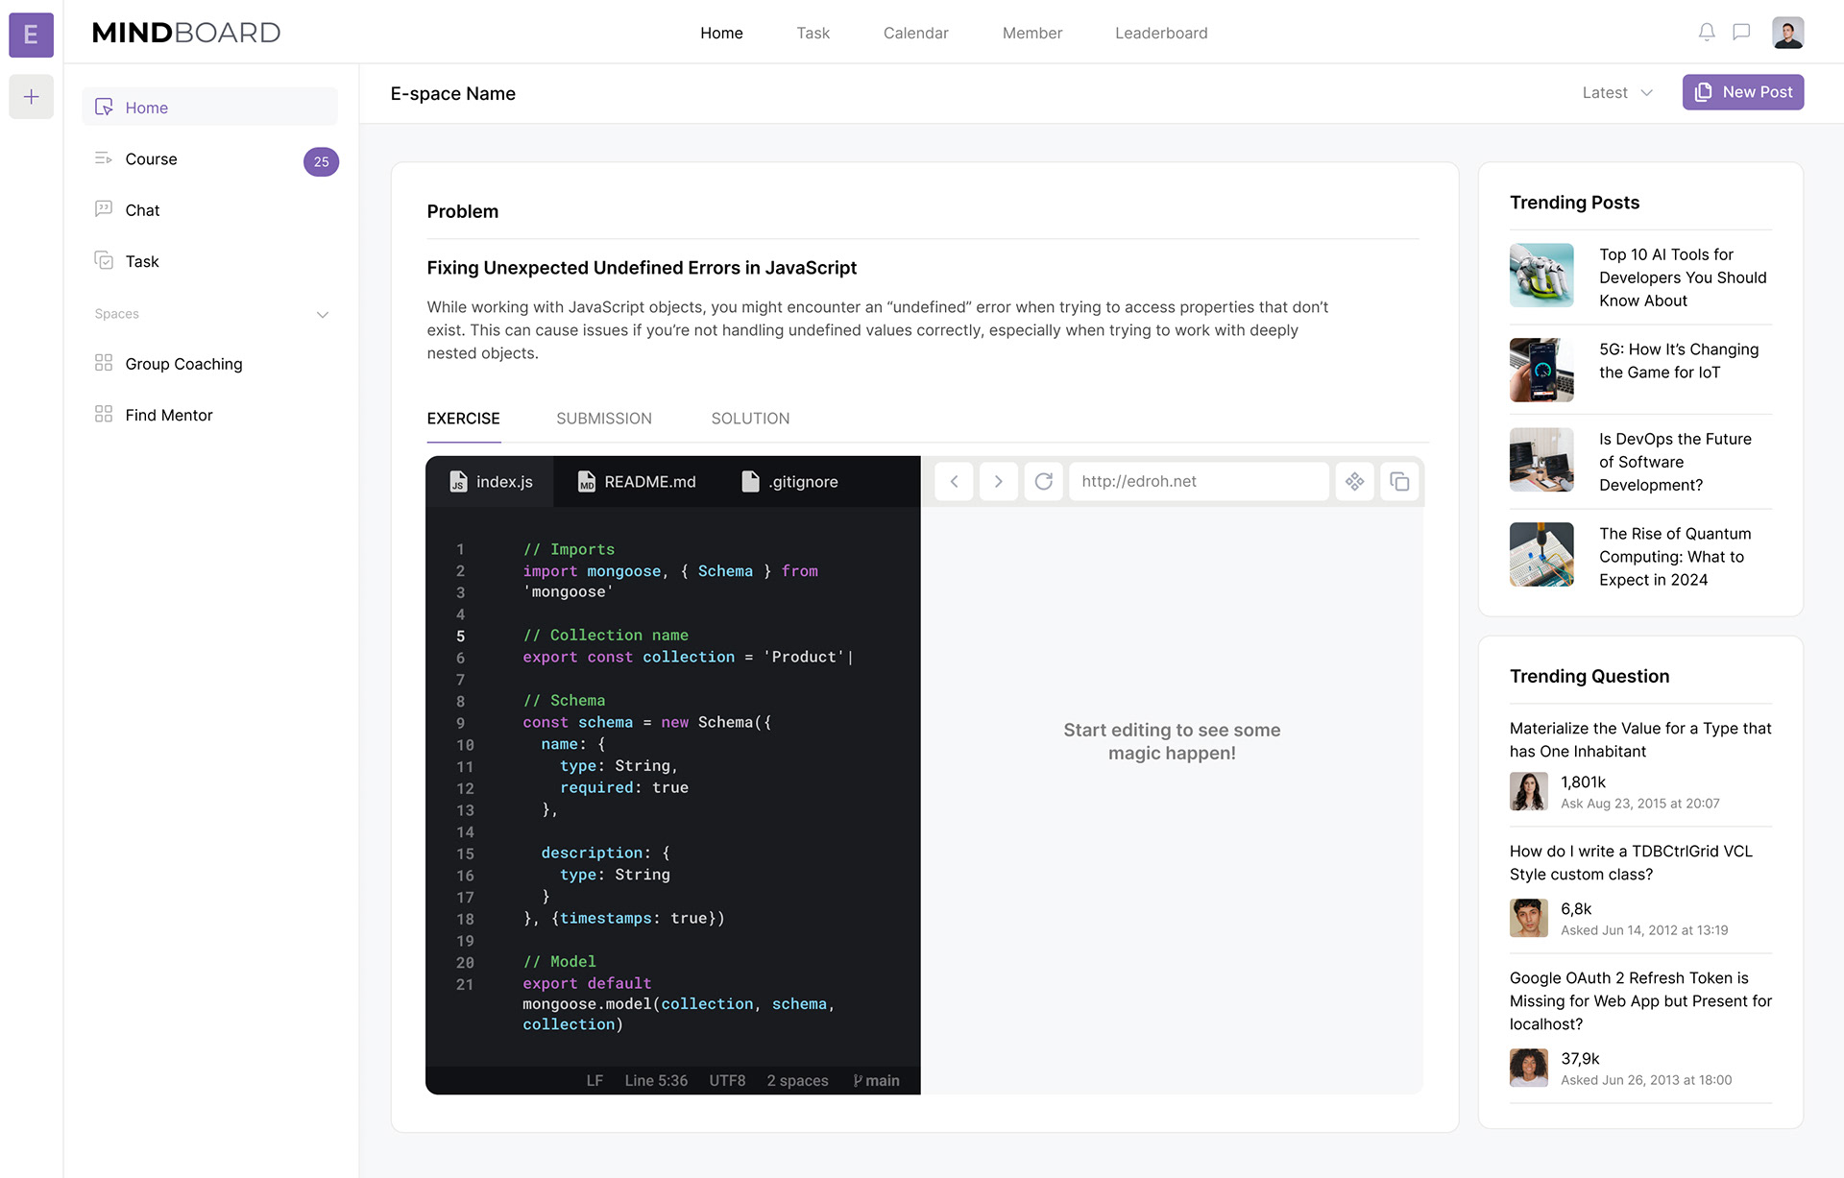The height and width of the screenshot is (1178, 1844).
Task: Open 'The Rise of Quantum Computing' post
Action: pyautogui.click(x=1675, y=557)
